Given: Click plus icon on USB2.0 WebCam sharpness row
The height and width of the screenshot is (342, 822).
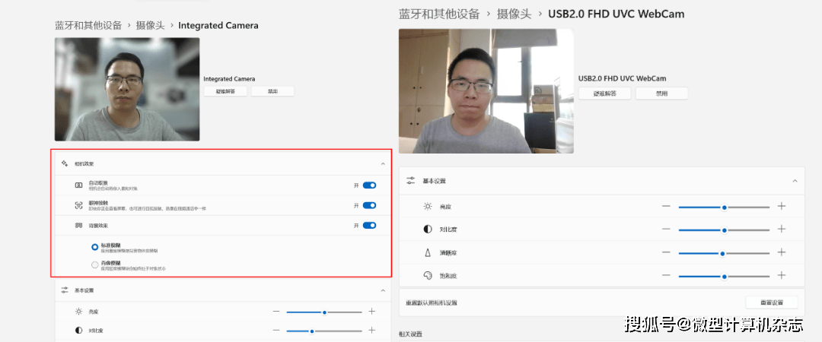Looking at the screenshot, I should [781, 252].
